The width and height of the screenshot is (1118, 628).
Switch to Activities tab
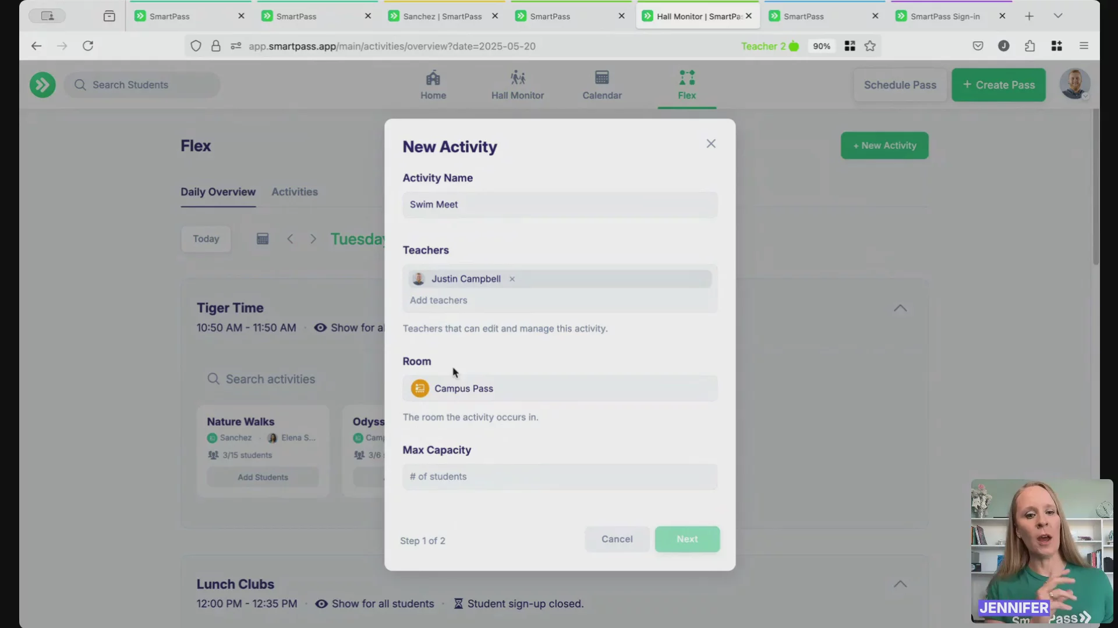[x=295, y=192]
